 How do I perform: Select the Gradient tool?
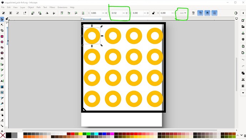(x=2, y=87)
